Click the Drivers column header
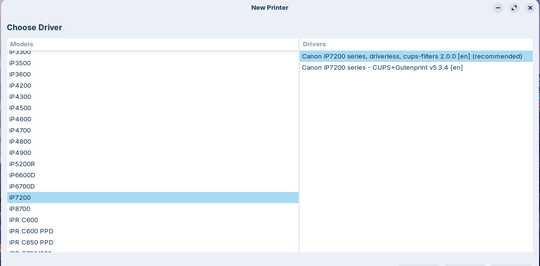The width and height of the screenshot is (540, 266). point(416,44)
